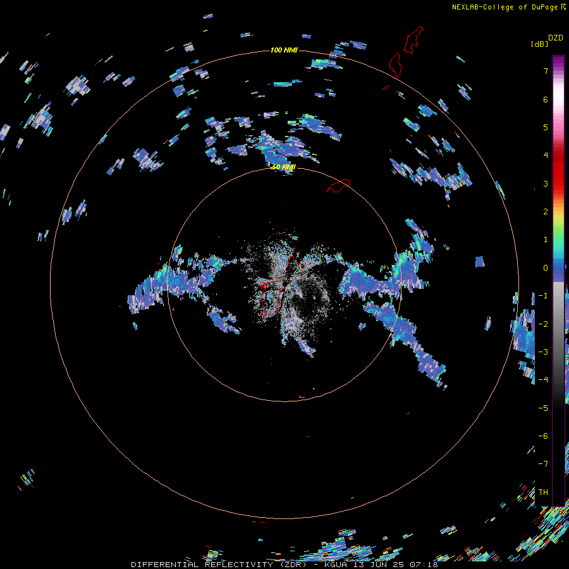Image resolution: width=569 pixels, height=569 pixels.
Task: Click the "1" value on the dB scale
Action: pos(546,240)
